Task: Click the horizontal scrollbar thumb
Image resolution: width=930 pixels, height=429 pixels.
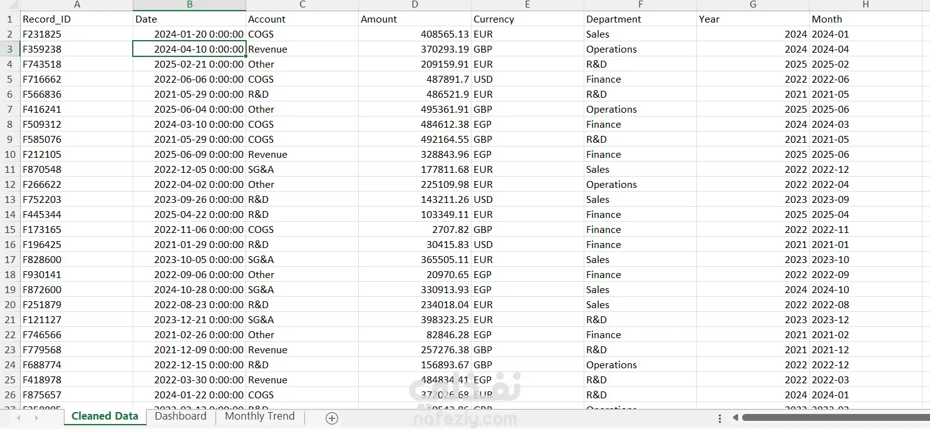Action: tap(835, 418)
